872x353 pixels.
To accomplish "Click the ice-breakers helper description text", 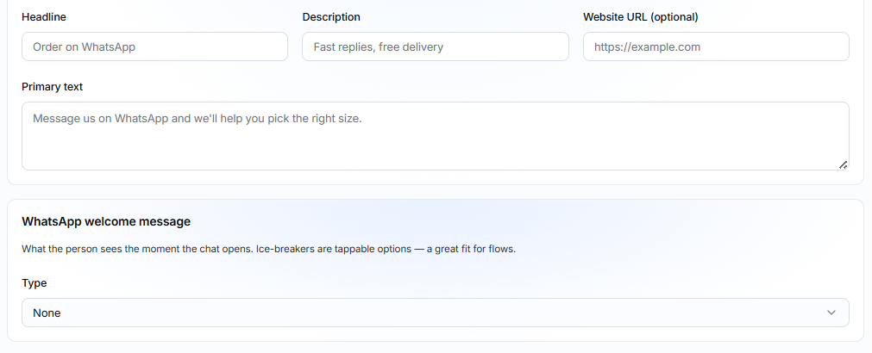I will pos(269,249).
